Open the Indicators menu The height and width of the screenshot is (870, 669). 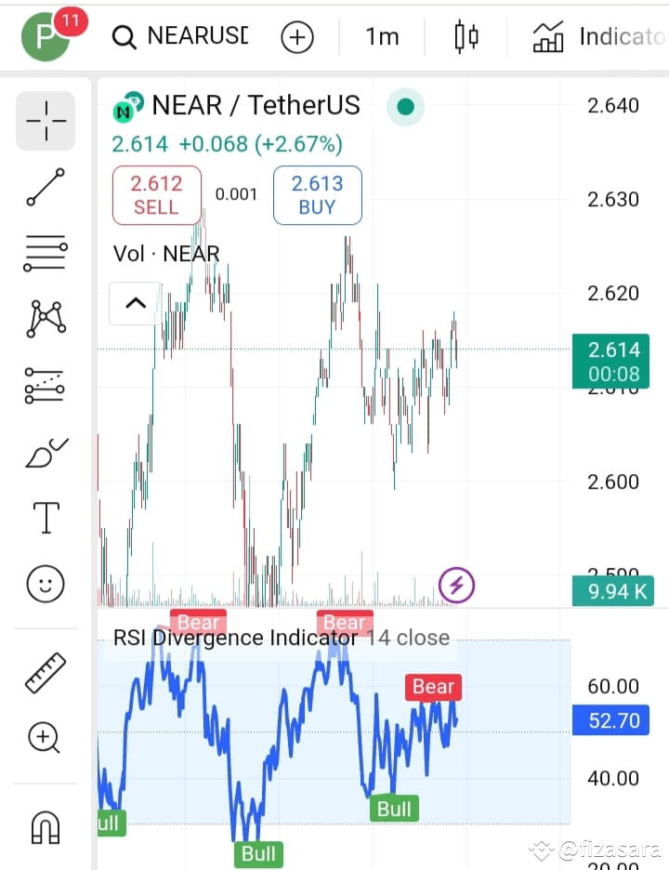click(599, 36)
